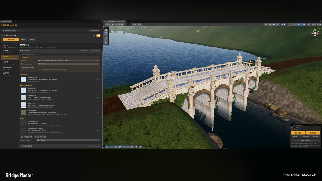Screen dimensions: 322x181
Task: Click the help question mark button
Action: pyautogui.click(x=100, y=25)
